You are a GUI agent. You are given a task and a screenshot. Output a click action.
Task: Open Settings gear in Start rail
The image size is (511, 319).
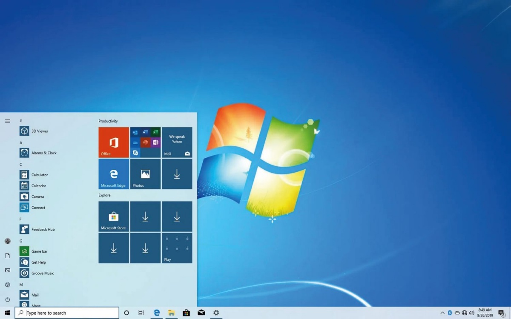pos(7,285)
